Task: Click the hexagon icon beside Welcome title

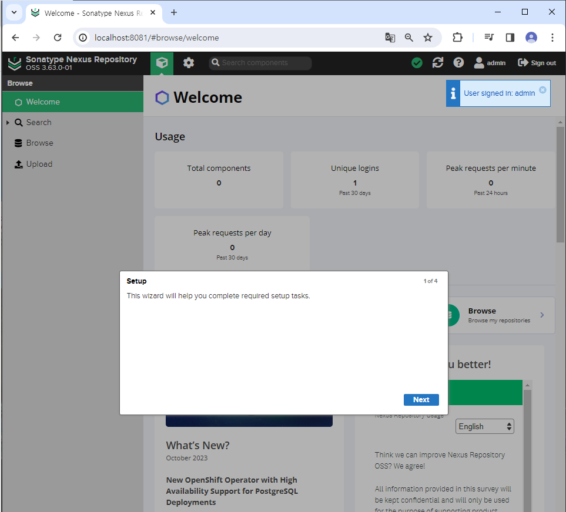Action: (x=162, y=97)
